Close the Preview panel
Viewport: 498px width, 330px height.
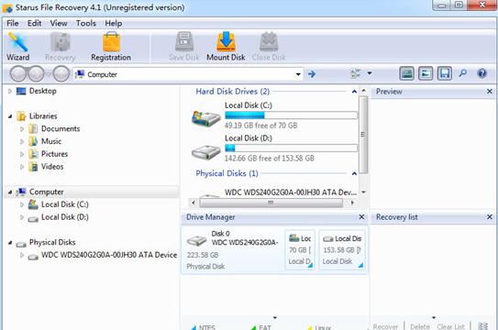tap(490, 92)
